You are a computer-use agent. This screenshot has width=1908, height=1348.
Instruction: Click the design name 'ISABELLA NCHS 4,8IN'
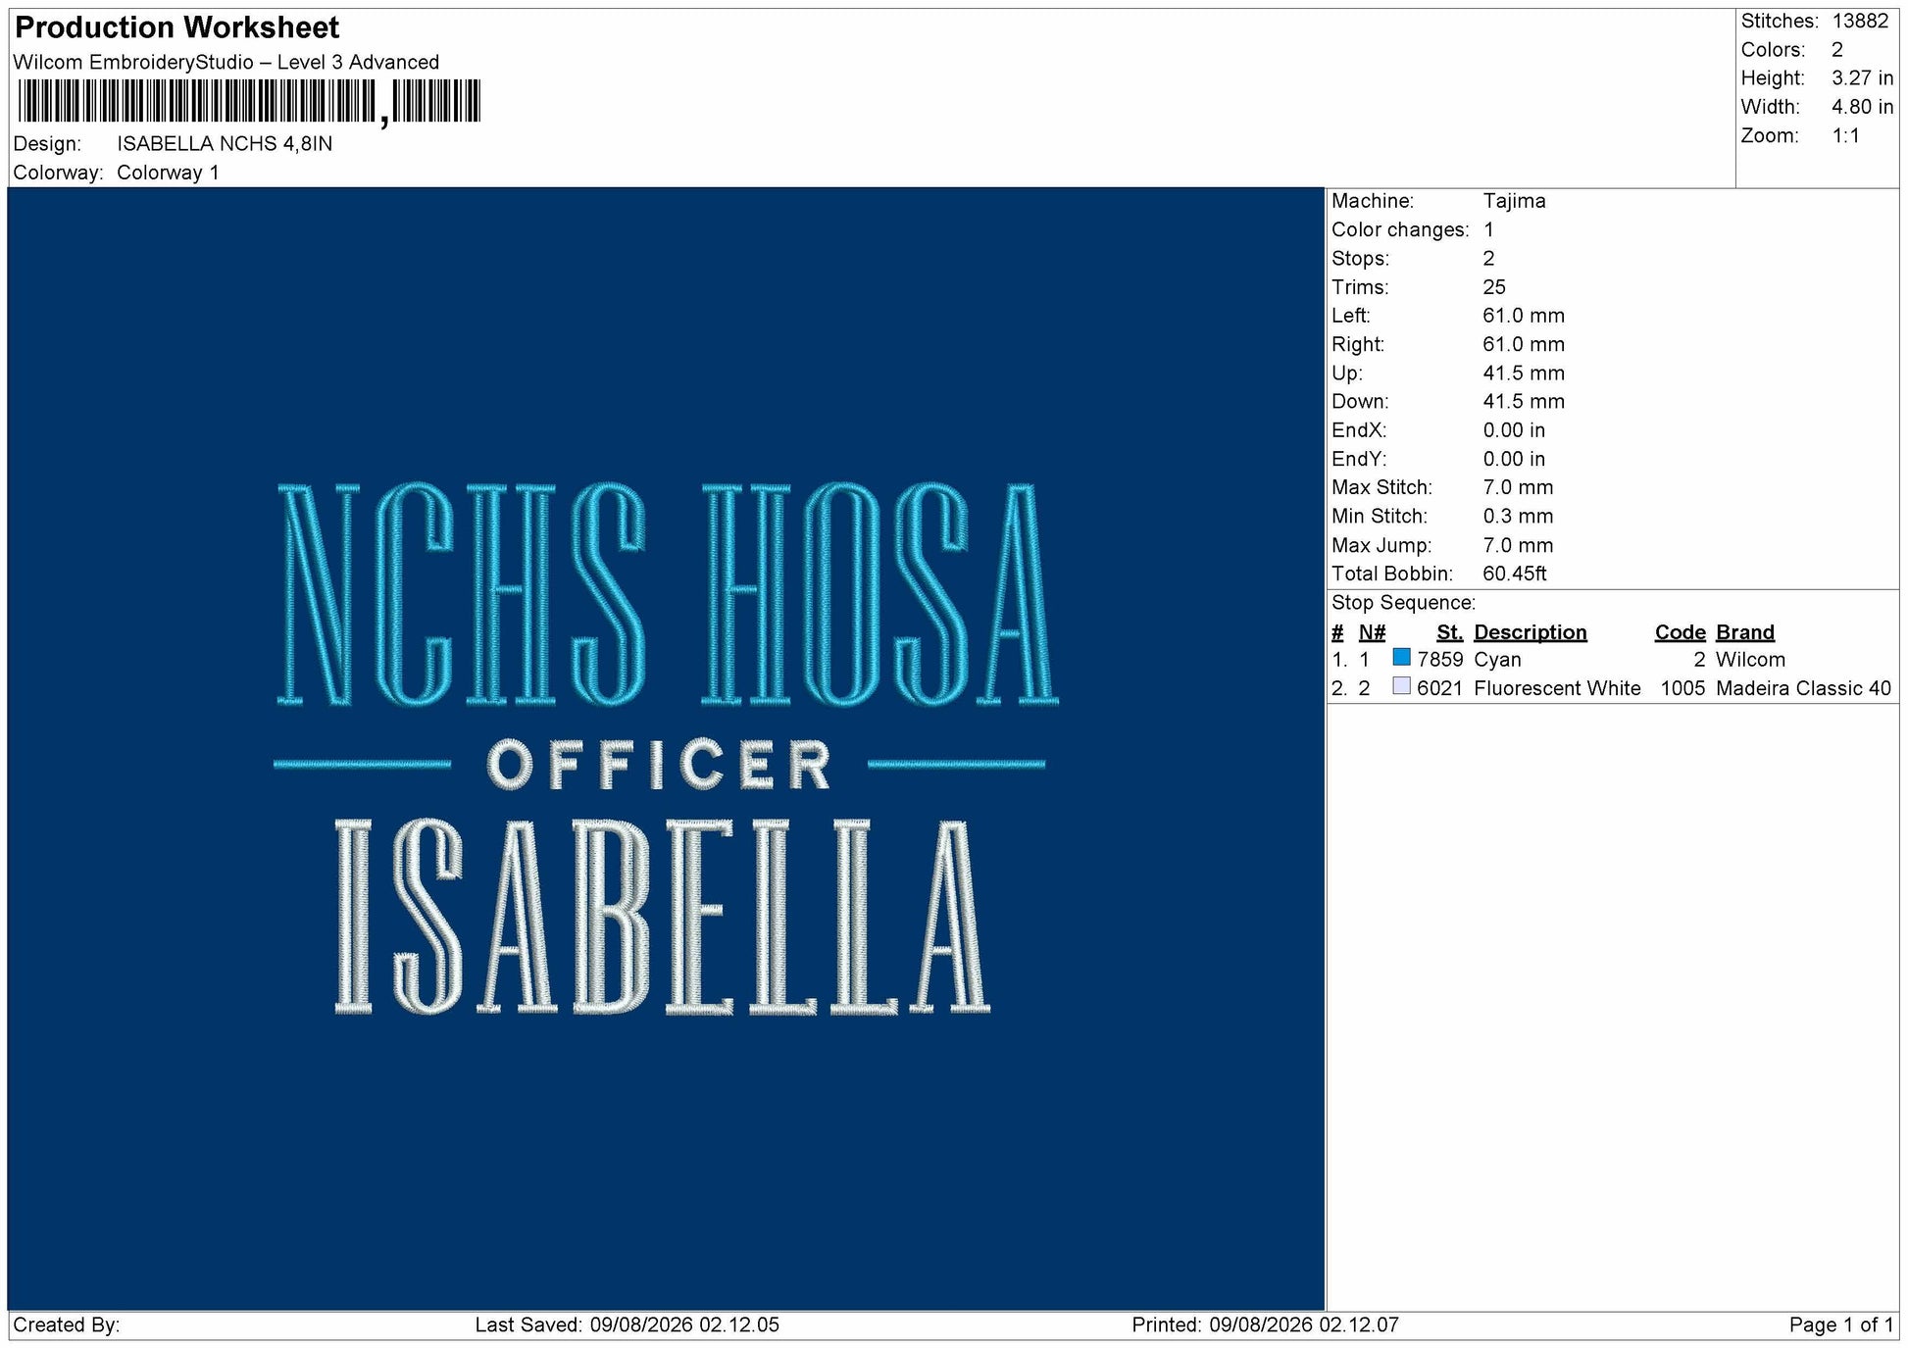[225, 143]
